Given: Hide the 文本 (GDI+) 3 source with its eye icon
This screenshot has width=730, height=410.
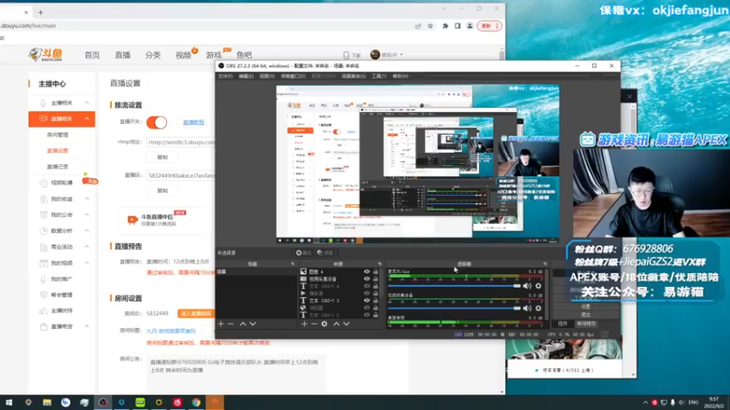Looking at the screenshot, I should click(x=367, y=301).
